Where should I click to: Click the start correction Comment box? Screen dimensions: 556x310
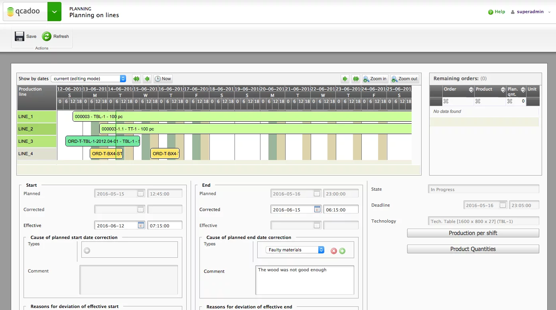point(129,280)
